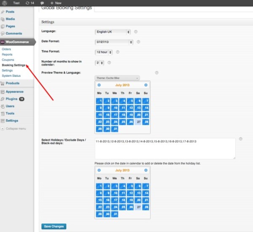Screen dimensions: 253x232
Task: Click the updates counter icon showing 14
Action: click(x=30, y=3)
